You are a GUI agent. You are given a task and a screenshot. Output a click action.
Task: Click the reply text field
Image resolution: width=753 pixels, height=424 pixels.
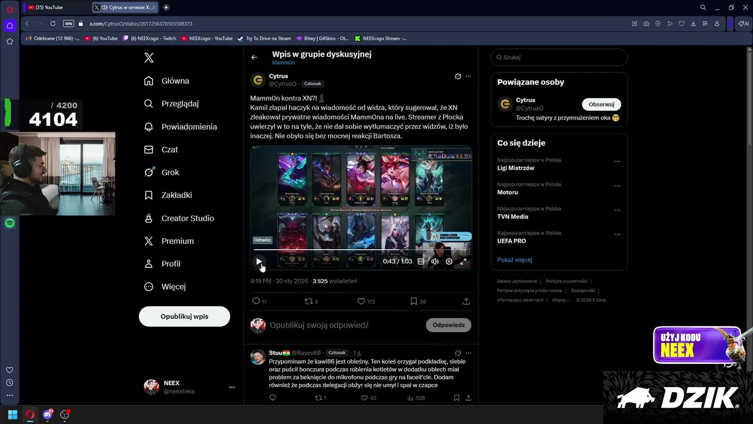(344, 325)
